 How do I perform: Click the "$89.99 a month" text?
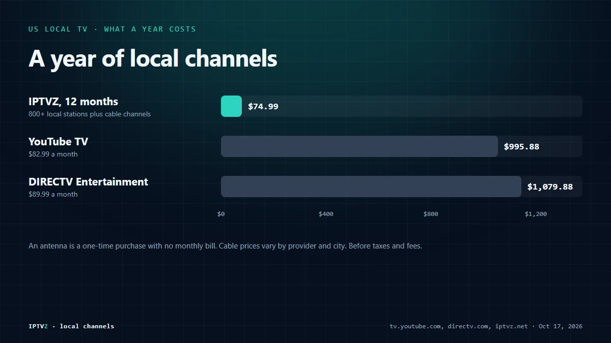pyautogui.click(x=53, y=195)
